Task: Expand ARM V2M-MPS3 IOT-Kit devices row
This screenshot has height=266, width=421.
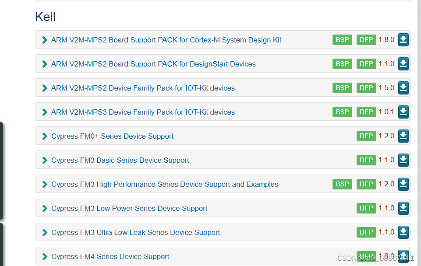Action: click(45, 112)
